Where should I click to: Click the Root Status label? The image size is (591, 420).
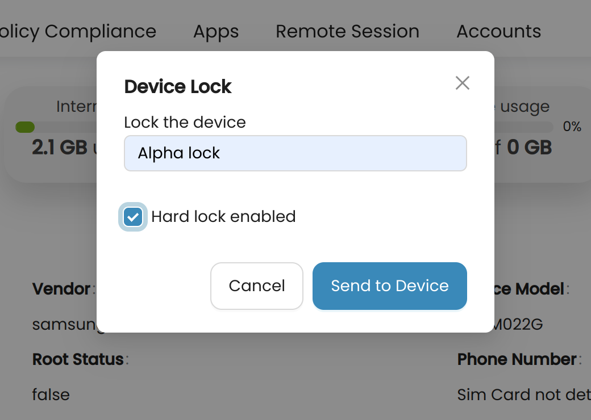pos(78,359)
